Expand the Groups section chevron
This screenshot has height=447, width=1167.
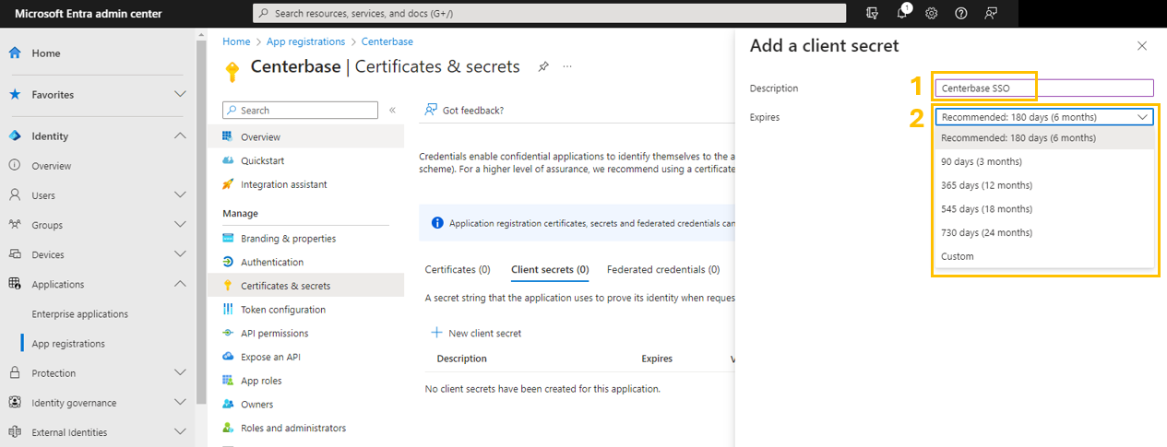tap(180, 225)
